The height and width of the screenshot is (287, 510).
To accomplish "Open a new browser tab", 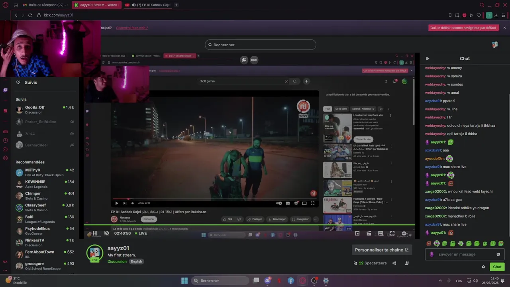I will tap(177, 5).
